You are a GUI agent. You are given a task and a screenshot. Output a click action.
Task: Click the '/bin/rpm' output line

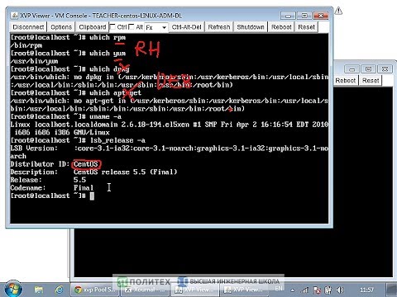pyautogui.click(x=26, y=45)
